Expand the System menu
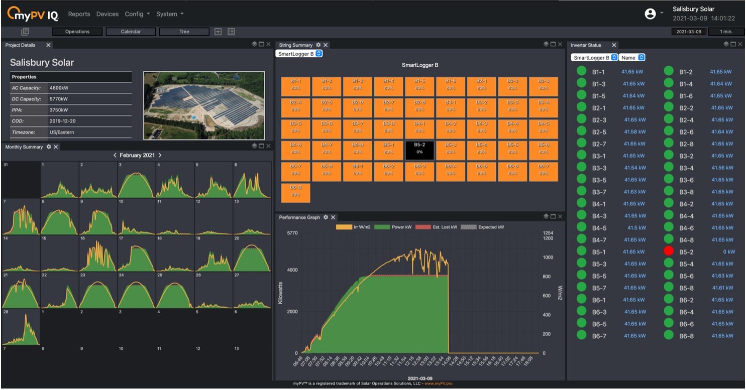This screenshot has width=746, height=390. (x=170, y=14)
